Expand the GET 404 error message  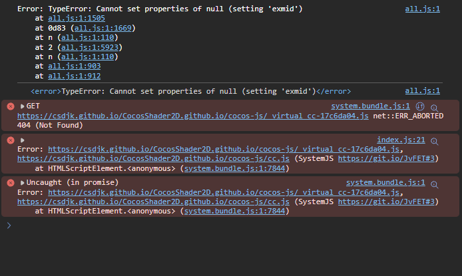tap(22, 106)
